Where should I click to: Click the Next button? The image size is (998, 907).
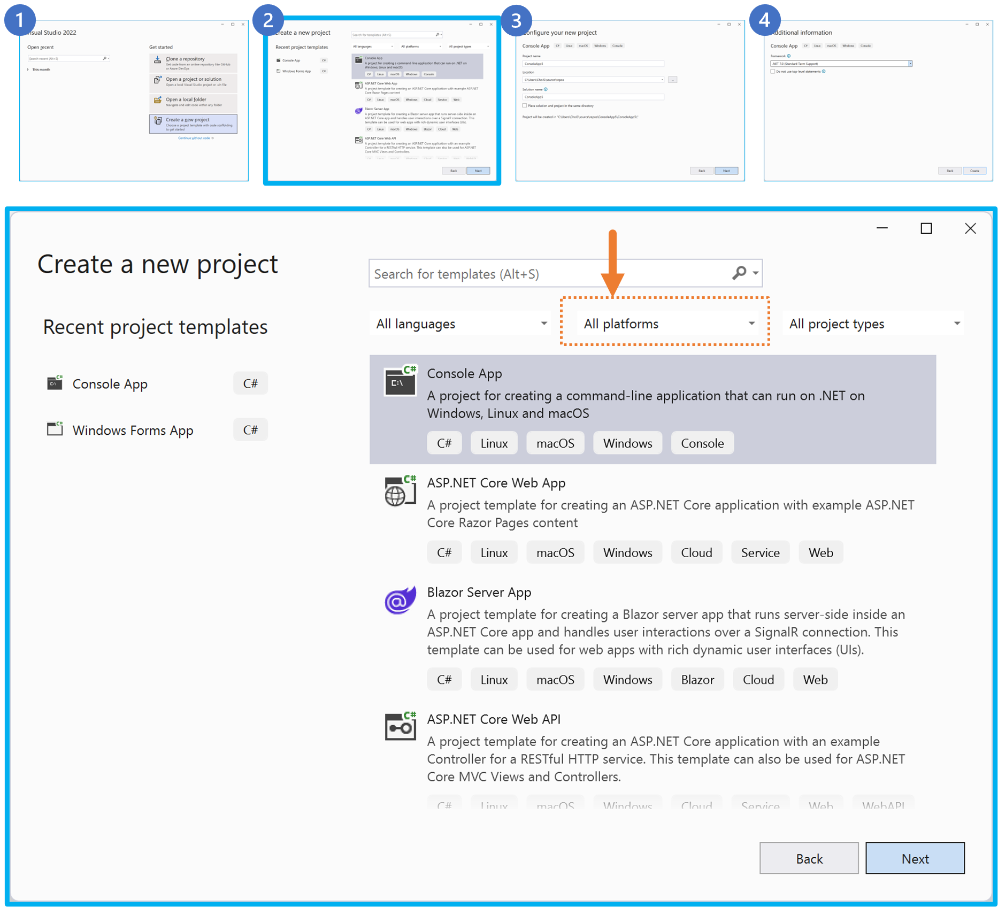915,858
